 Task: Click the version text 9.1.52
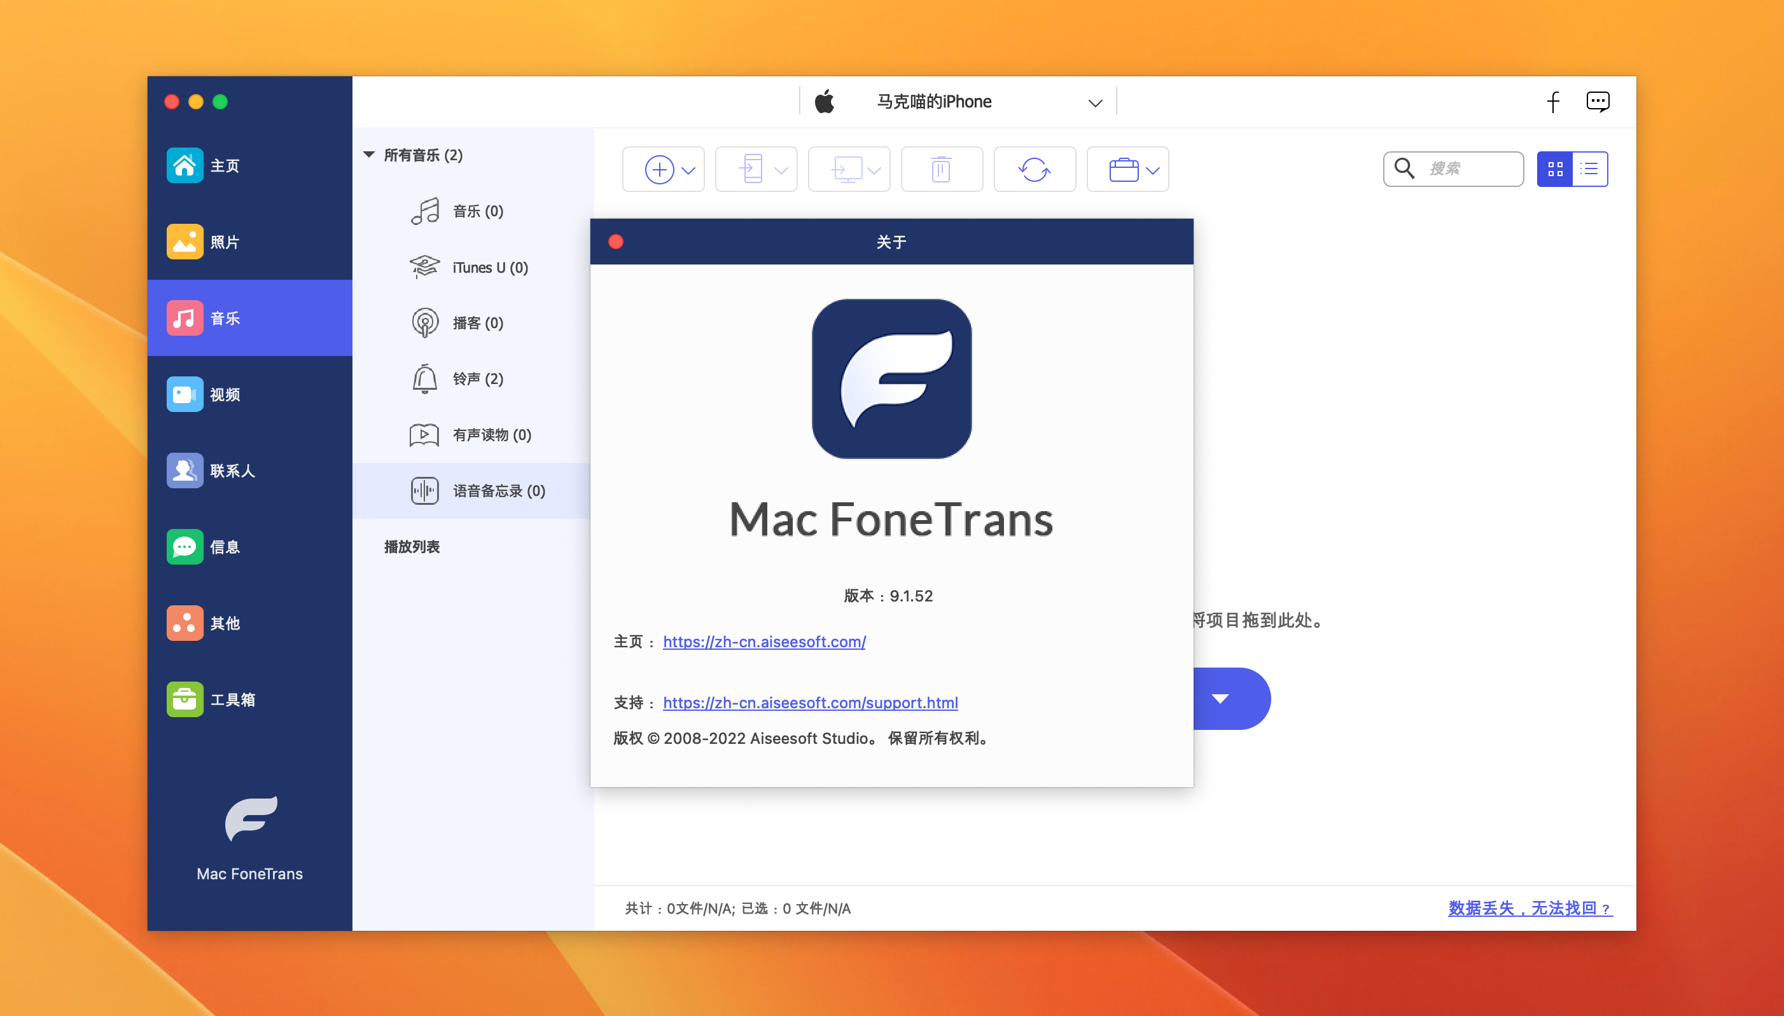(911, 596)
